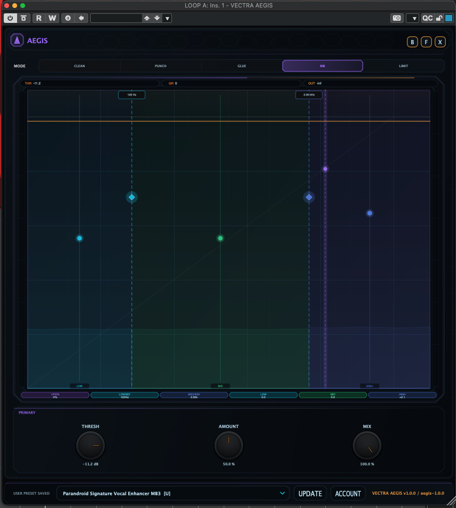Click the AEGIS triangle logo
Image resolution: width=456 pixels, height=508 pixels.
click(17, 41)
